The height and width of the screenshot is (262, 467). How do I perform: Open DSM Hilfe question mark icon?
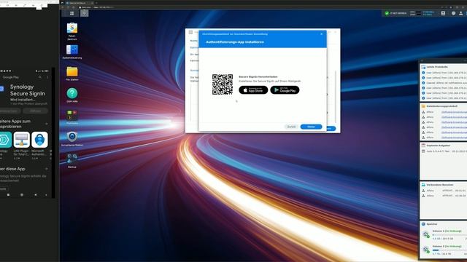coord(72,93)
